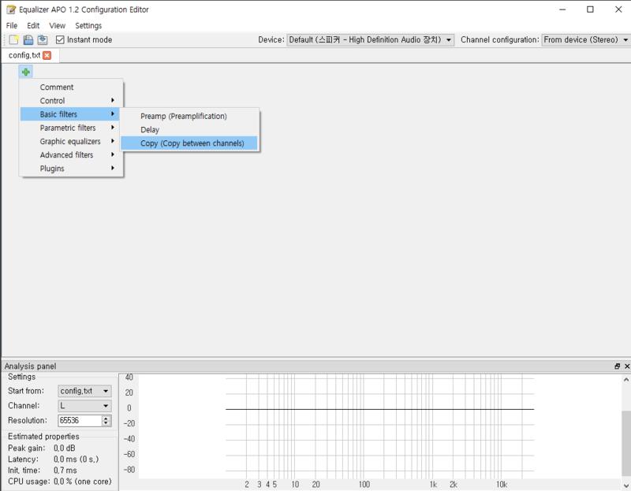Close the config.txt tab with red X
The image size is (631, 491).
coord(47,55)
